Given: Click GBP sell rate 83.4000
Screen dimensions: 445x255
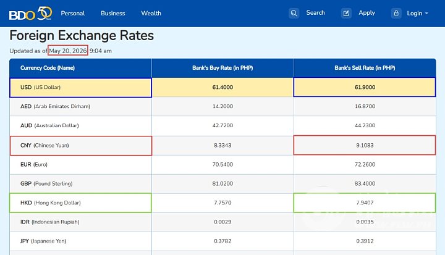Looking at the screenshot, I should pyautogui.click(x=365, y=183).
